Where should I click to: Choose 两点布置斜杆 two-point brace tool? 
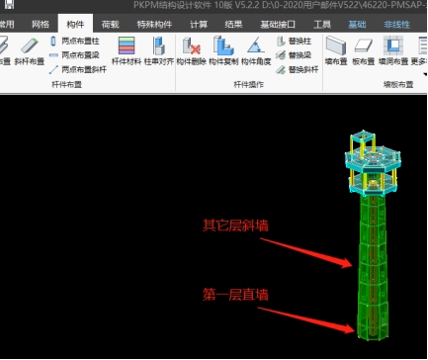point(78,69)
